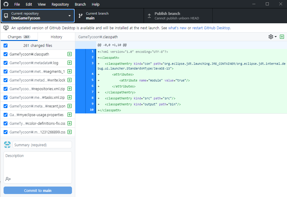The width and height of the screenshot is (287, 197).
Task: Uncheck the 1231266899.css file checkbox
Action: pos(6,132)
